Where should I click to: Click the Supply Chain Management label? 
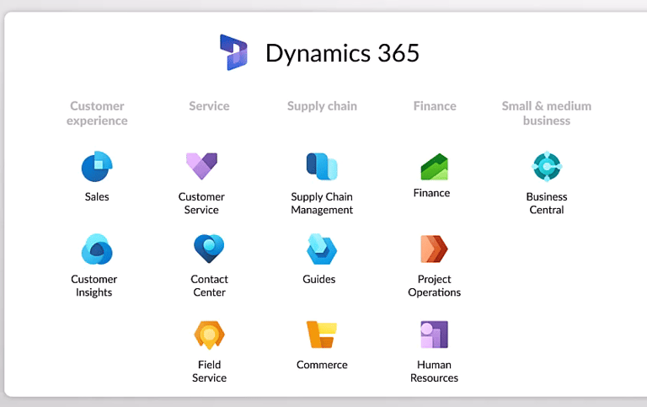pos(322,204)
